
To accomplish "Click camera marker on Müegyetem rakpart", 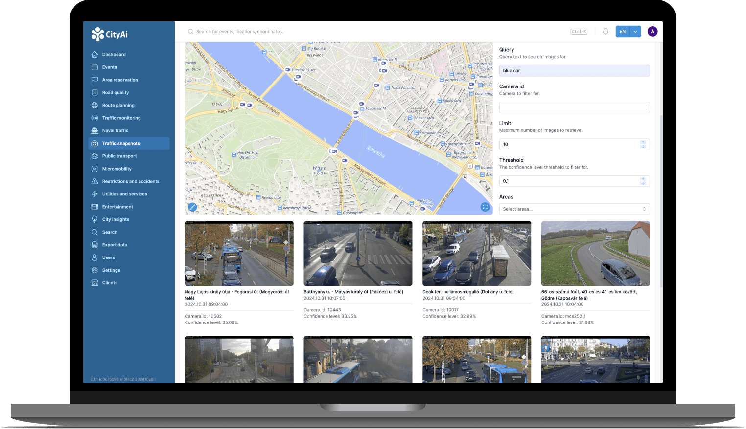I will pos(345,161).
